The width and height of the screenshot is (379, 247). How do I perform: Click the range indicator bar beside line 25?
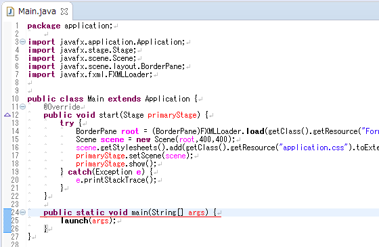(x=7, y=221)
